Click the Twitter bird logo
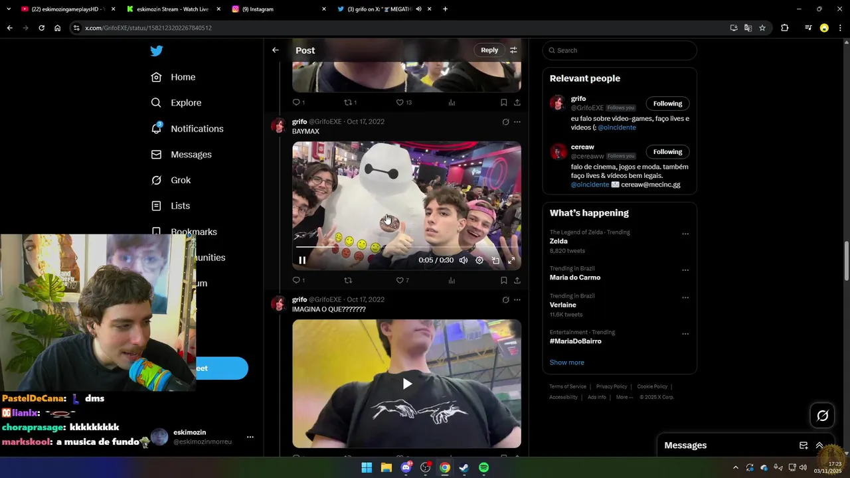850x478 pixels. click(x=156, y=51)
